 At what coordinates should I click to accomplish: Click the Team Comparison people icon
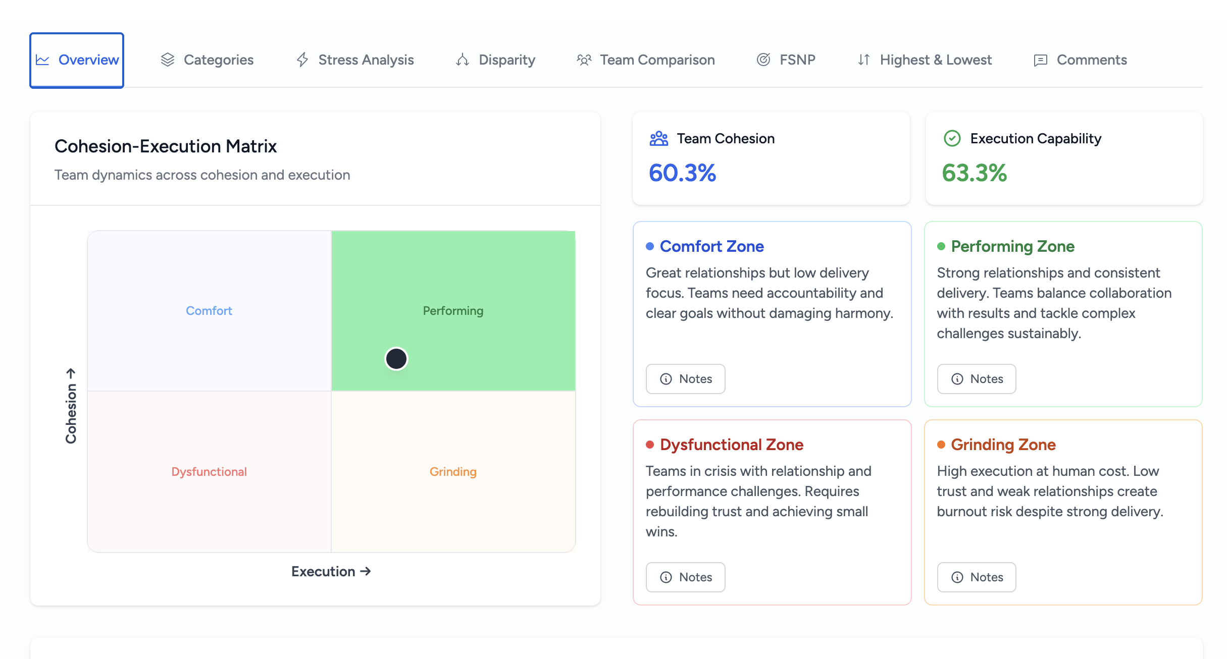click(x=584, y=60)
